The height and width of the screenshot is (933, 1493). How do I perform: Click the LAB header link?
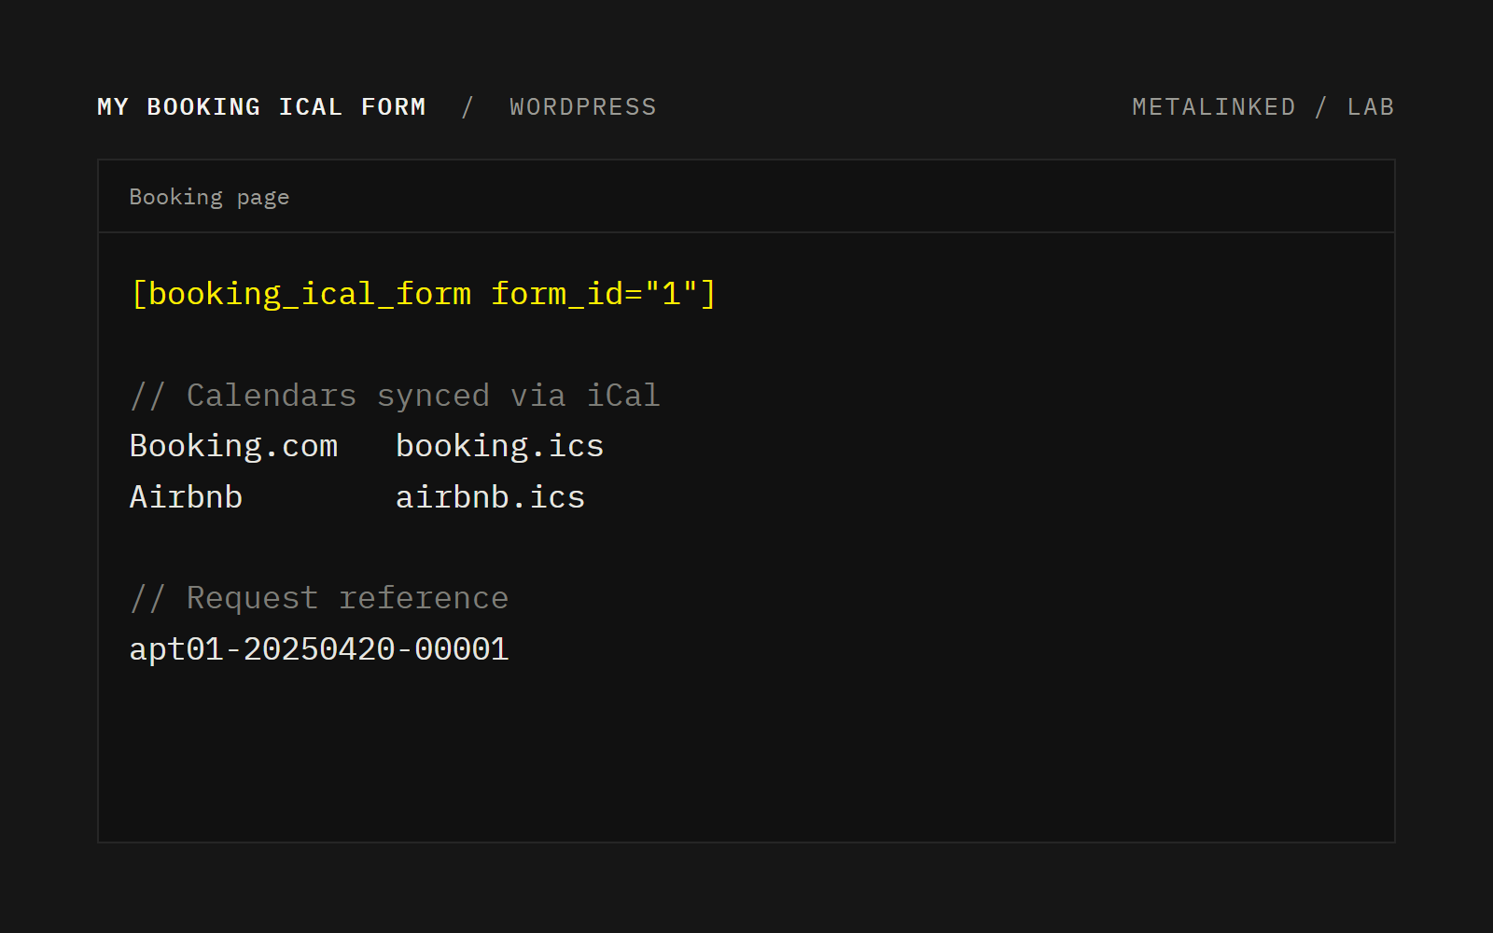(1371, 107)
